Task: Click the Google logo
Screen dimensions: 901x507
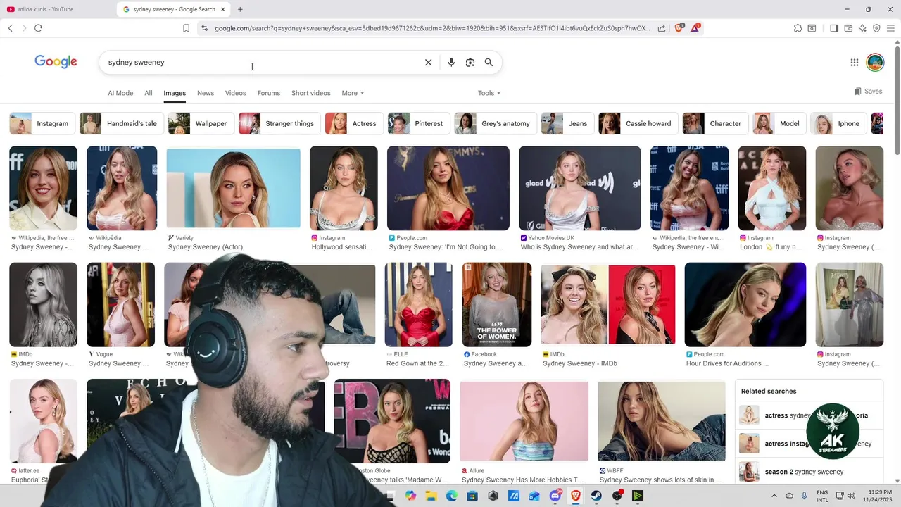Action: coord(56,62)
